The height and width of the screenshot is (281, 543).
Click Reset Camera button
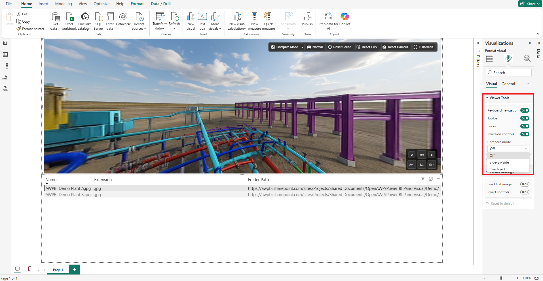point(395,47)
